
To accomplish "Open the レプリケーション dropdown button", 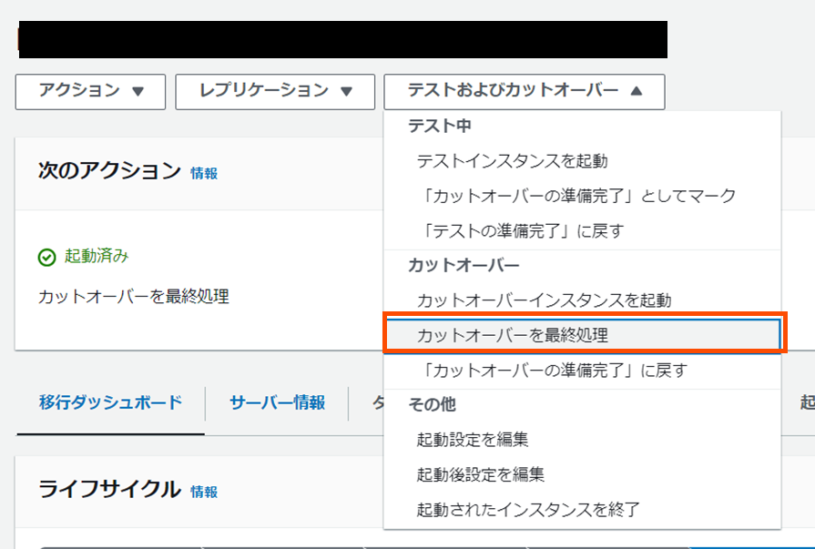I will click(x=275, y=91).
